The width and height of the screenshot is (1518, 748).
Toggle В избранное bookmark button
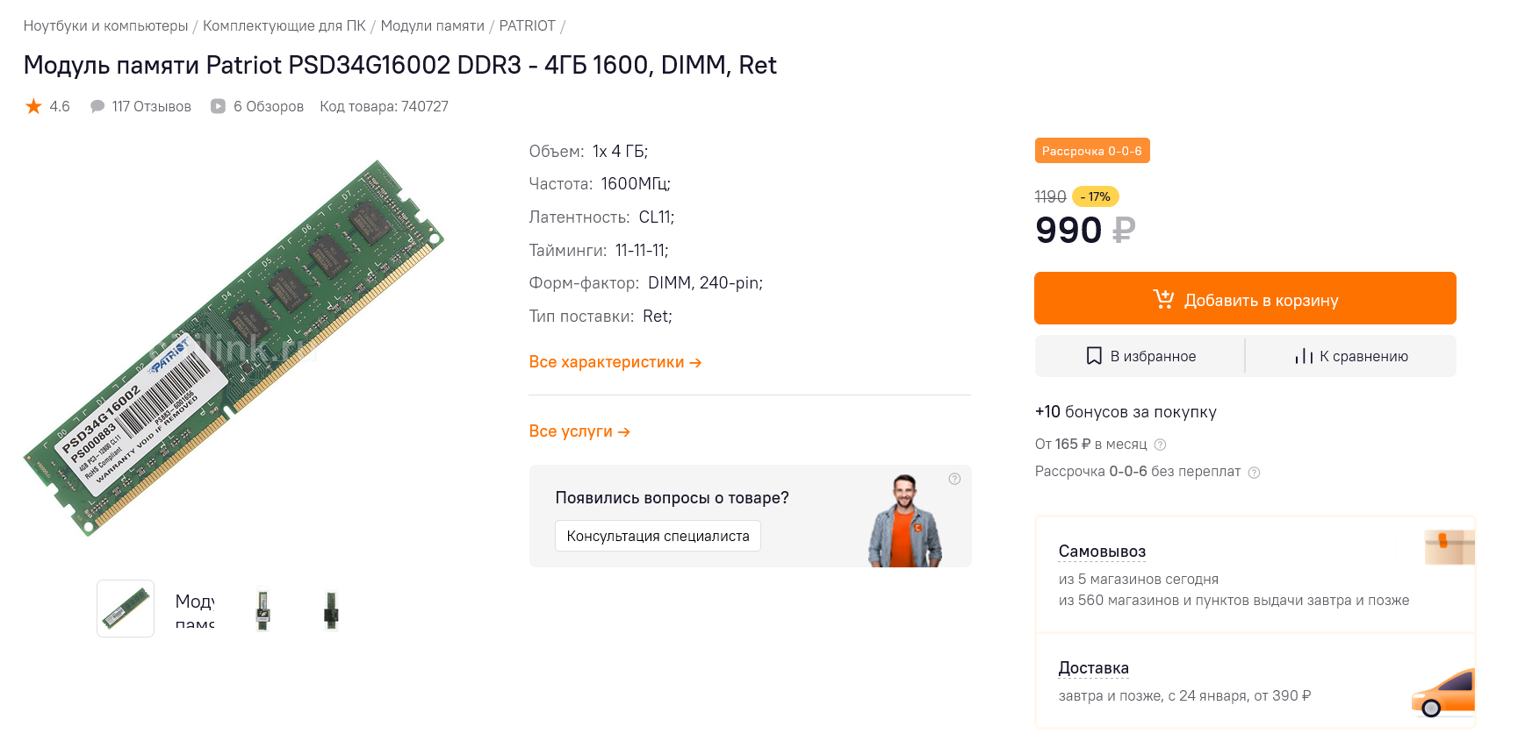tap(1140, 356)
